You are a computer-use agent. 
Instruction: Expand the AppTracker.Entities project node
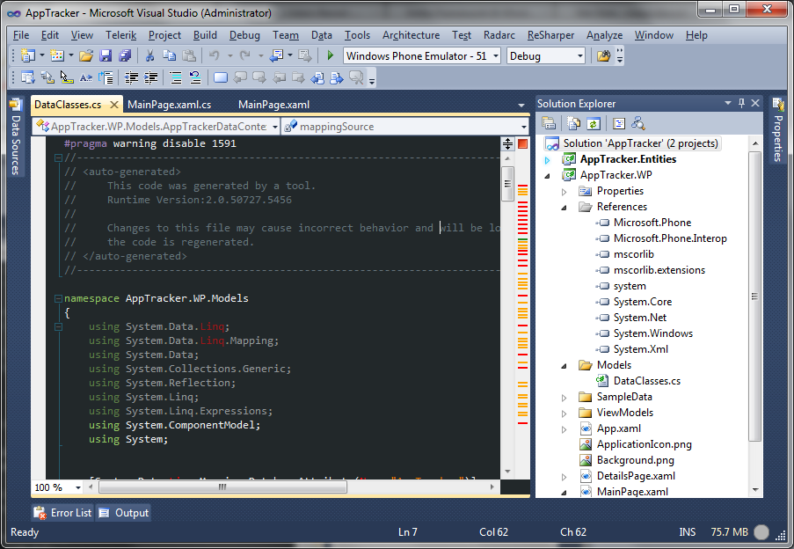(548, 160)
